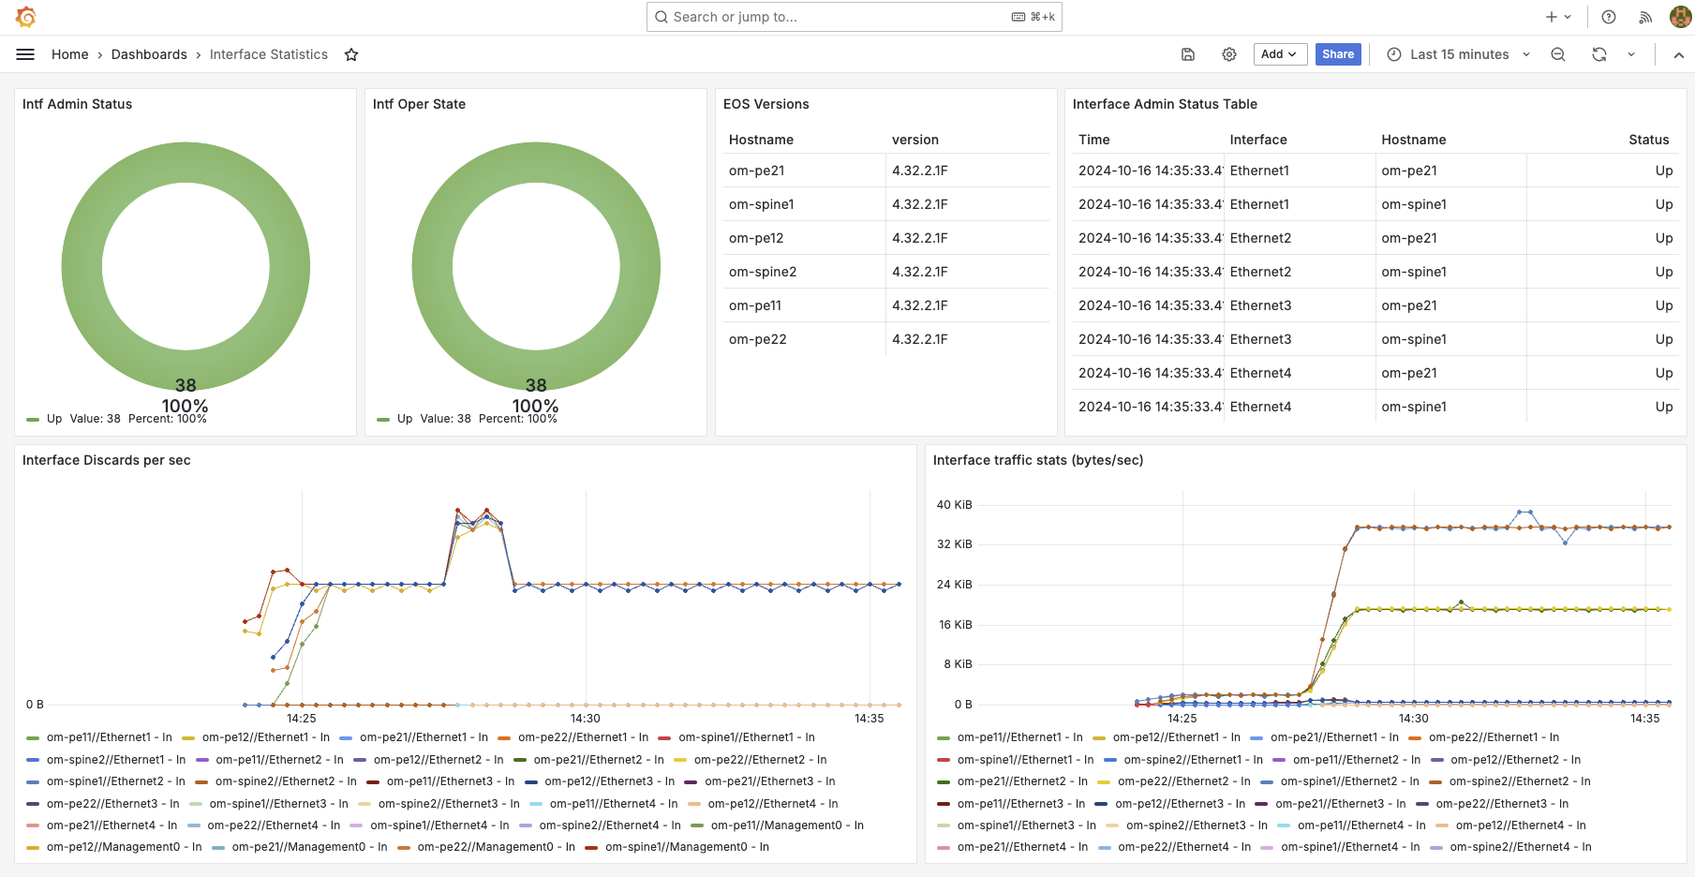Toggle Up legend in Intf Admin Status
The height and width of the screenshot is (877, 1695).
54,419
